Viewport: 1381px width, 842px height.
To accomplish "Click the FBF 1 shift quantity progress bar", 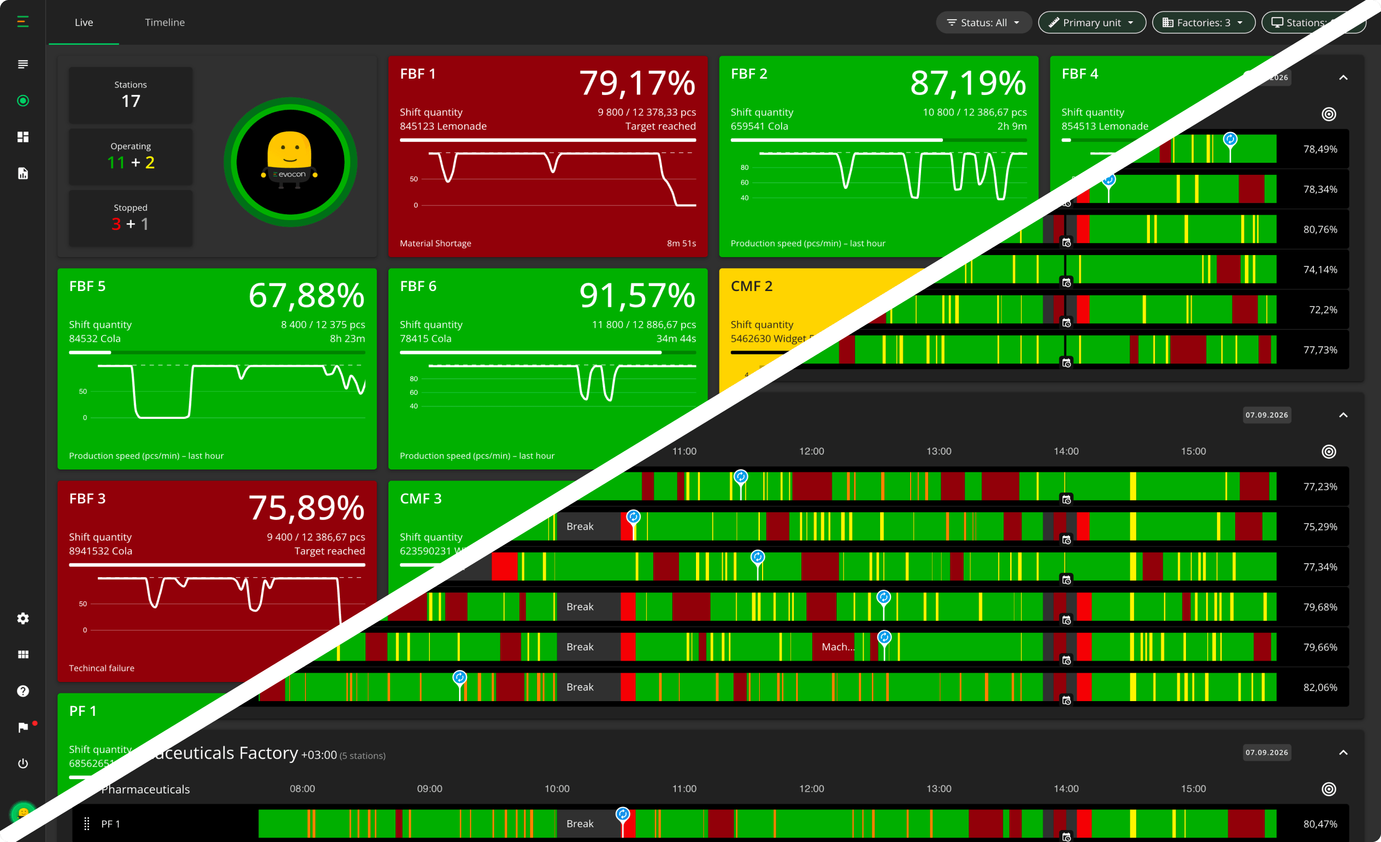I will 547,140.
